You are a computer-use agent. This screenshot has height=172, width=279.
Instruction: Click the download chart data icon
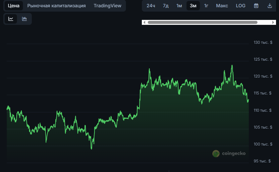270,6
